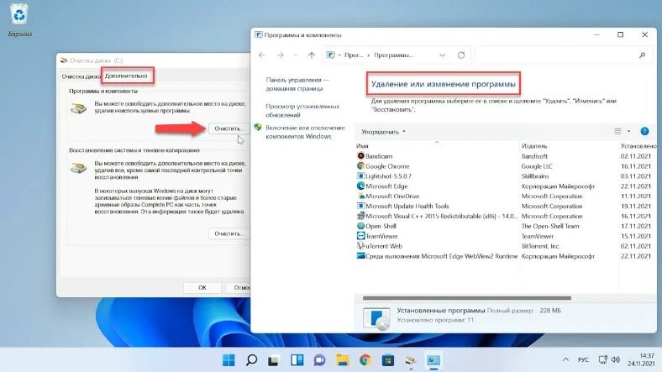This screenshot has height=372, width=662.
Task: Open Просмотр установленных обновлений link
Action: (x=302, y=111)
